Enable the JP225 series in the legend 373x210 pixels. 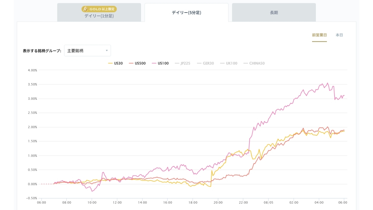[182, 63]
